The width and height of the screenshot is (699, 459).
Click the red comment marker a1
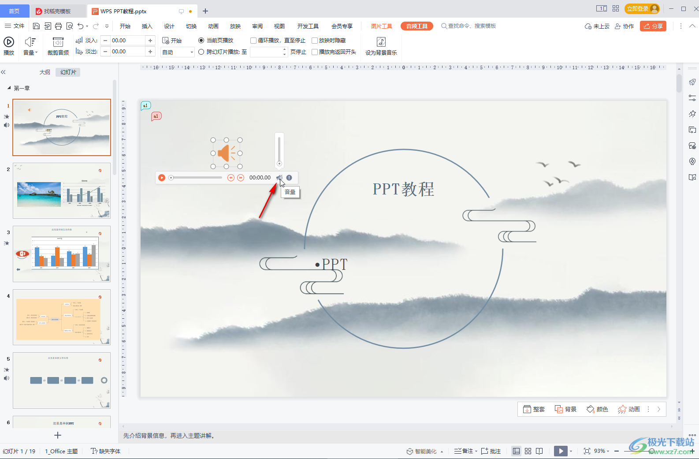click(x=156, y=116)
